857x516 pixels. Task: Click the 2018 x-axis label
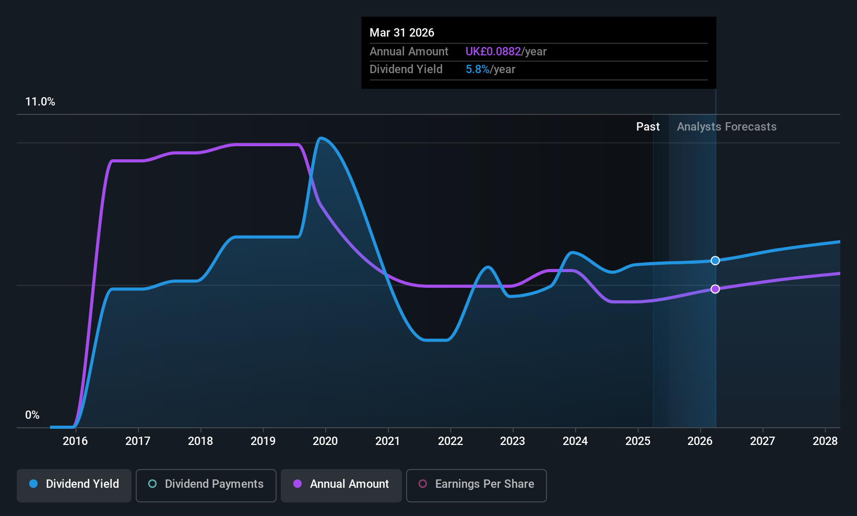tap(200, 441)
